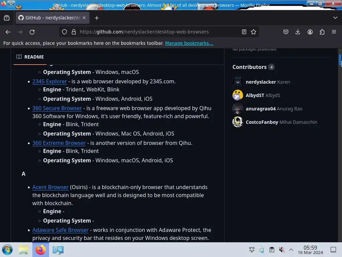Click anuragrao04 avatar image
Image resolution: width=342 pixels, height=257 pixels.
[x=238, y=109]
